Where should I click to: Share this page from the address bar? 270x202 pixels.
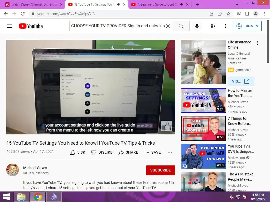220,14
